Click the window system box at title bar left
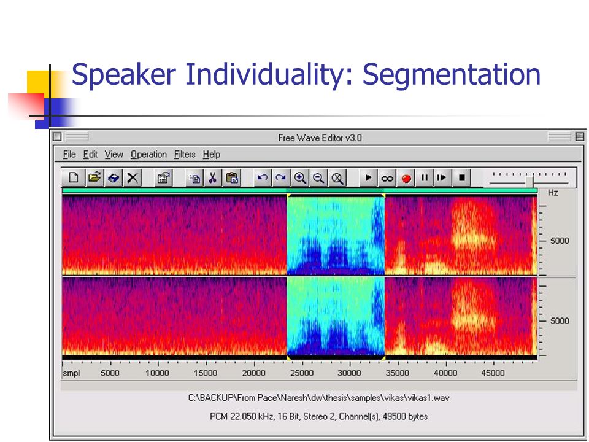Screen dimensions: 589x442 57,137
